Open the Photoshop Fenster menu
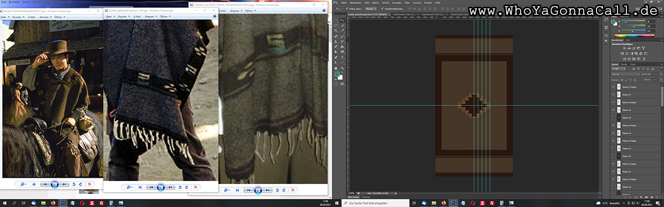664x207 pixels. pos(428,3)
